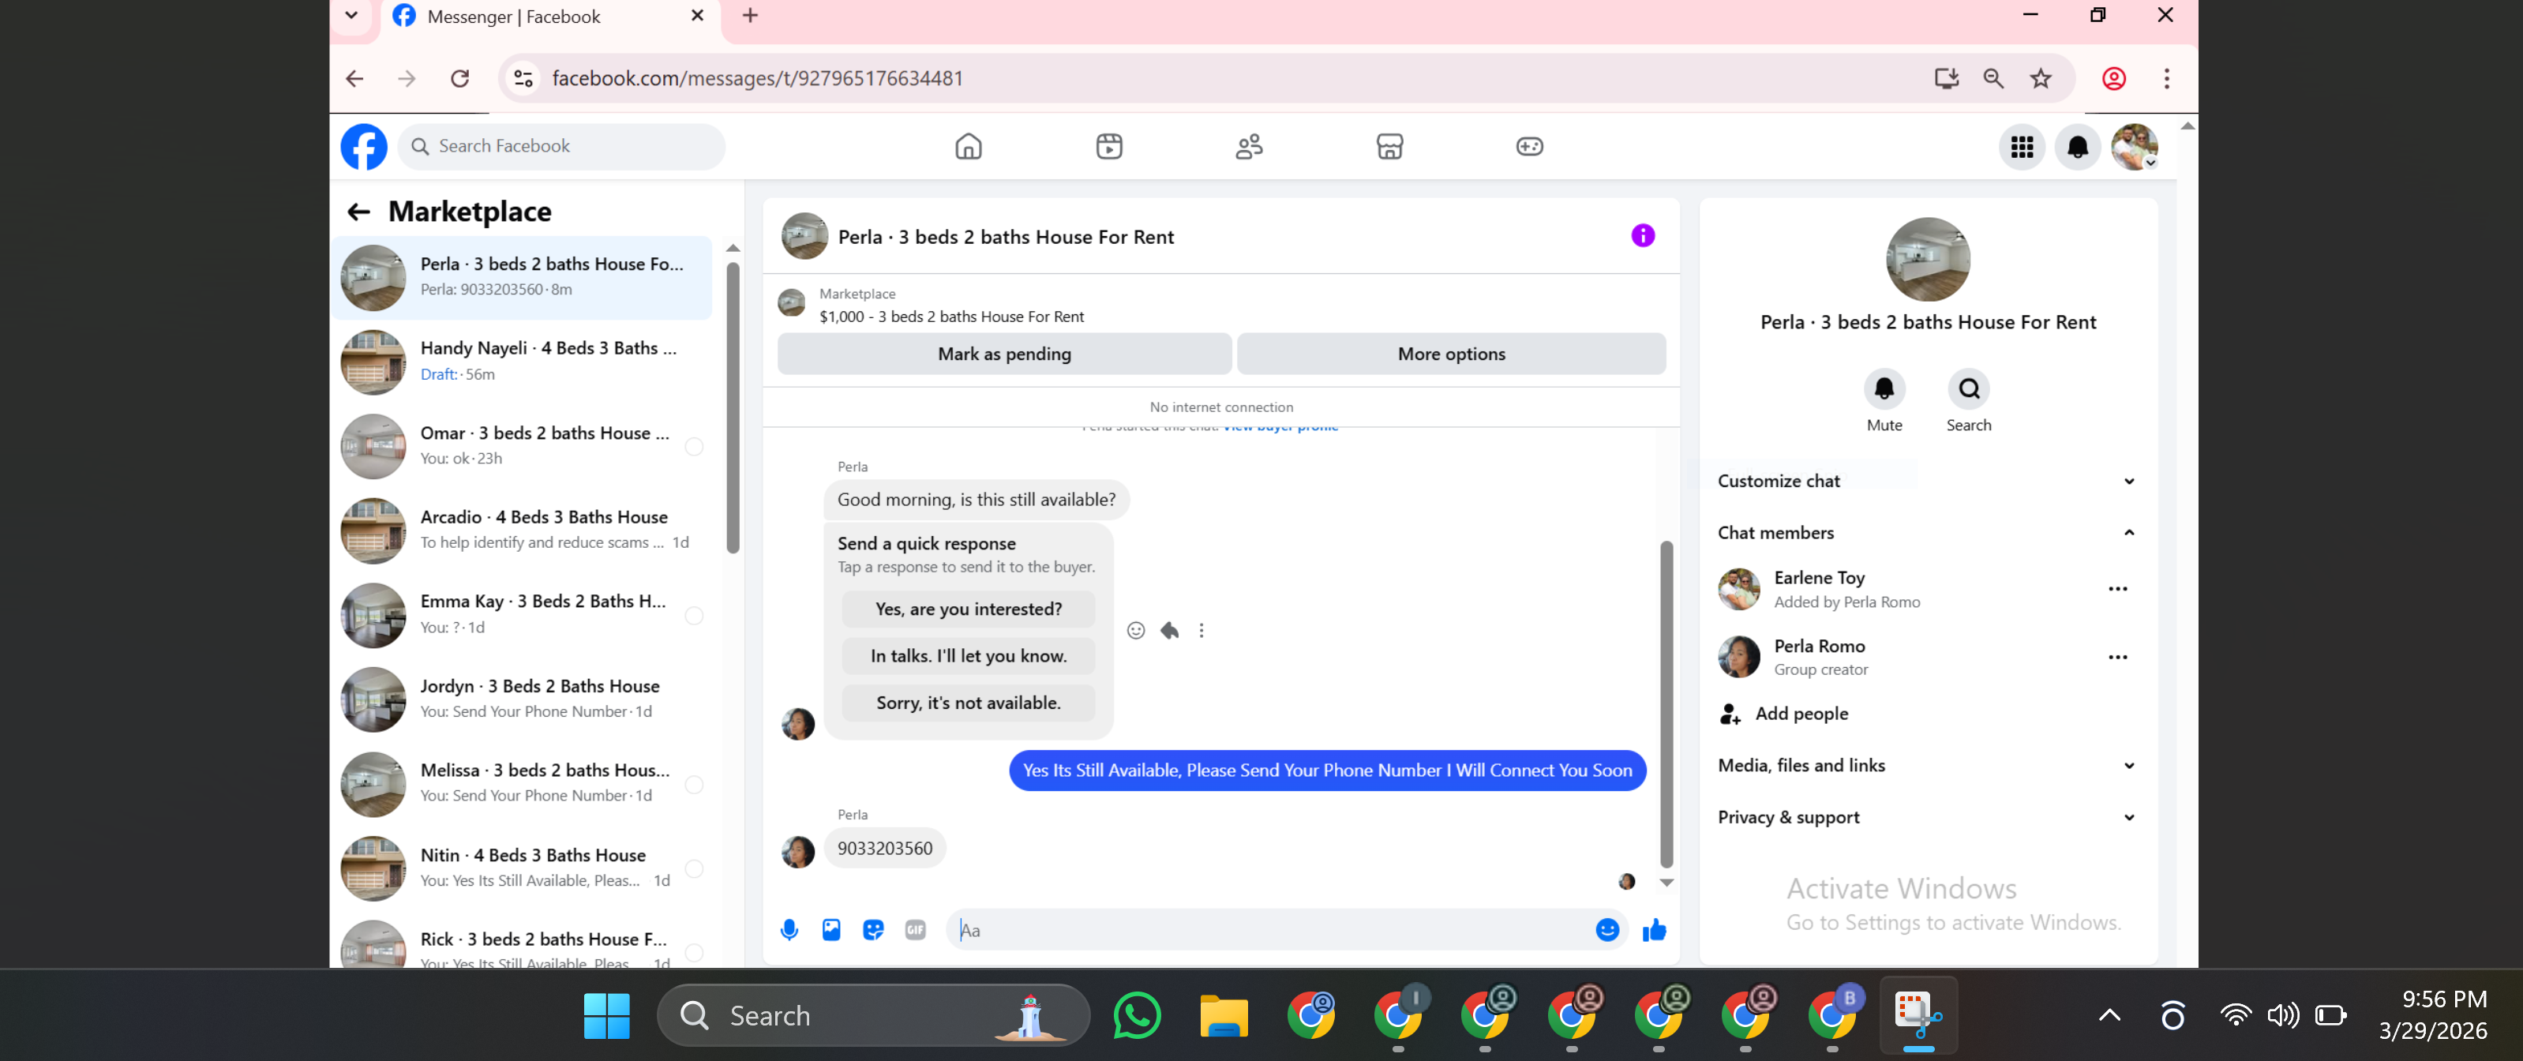This screenshot has width=2523, height=1061.
Task: Click the conversation list scrollbar
Action: pyautogui.click(x=733, y=407)
